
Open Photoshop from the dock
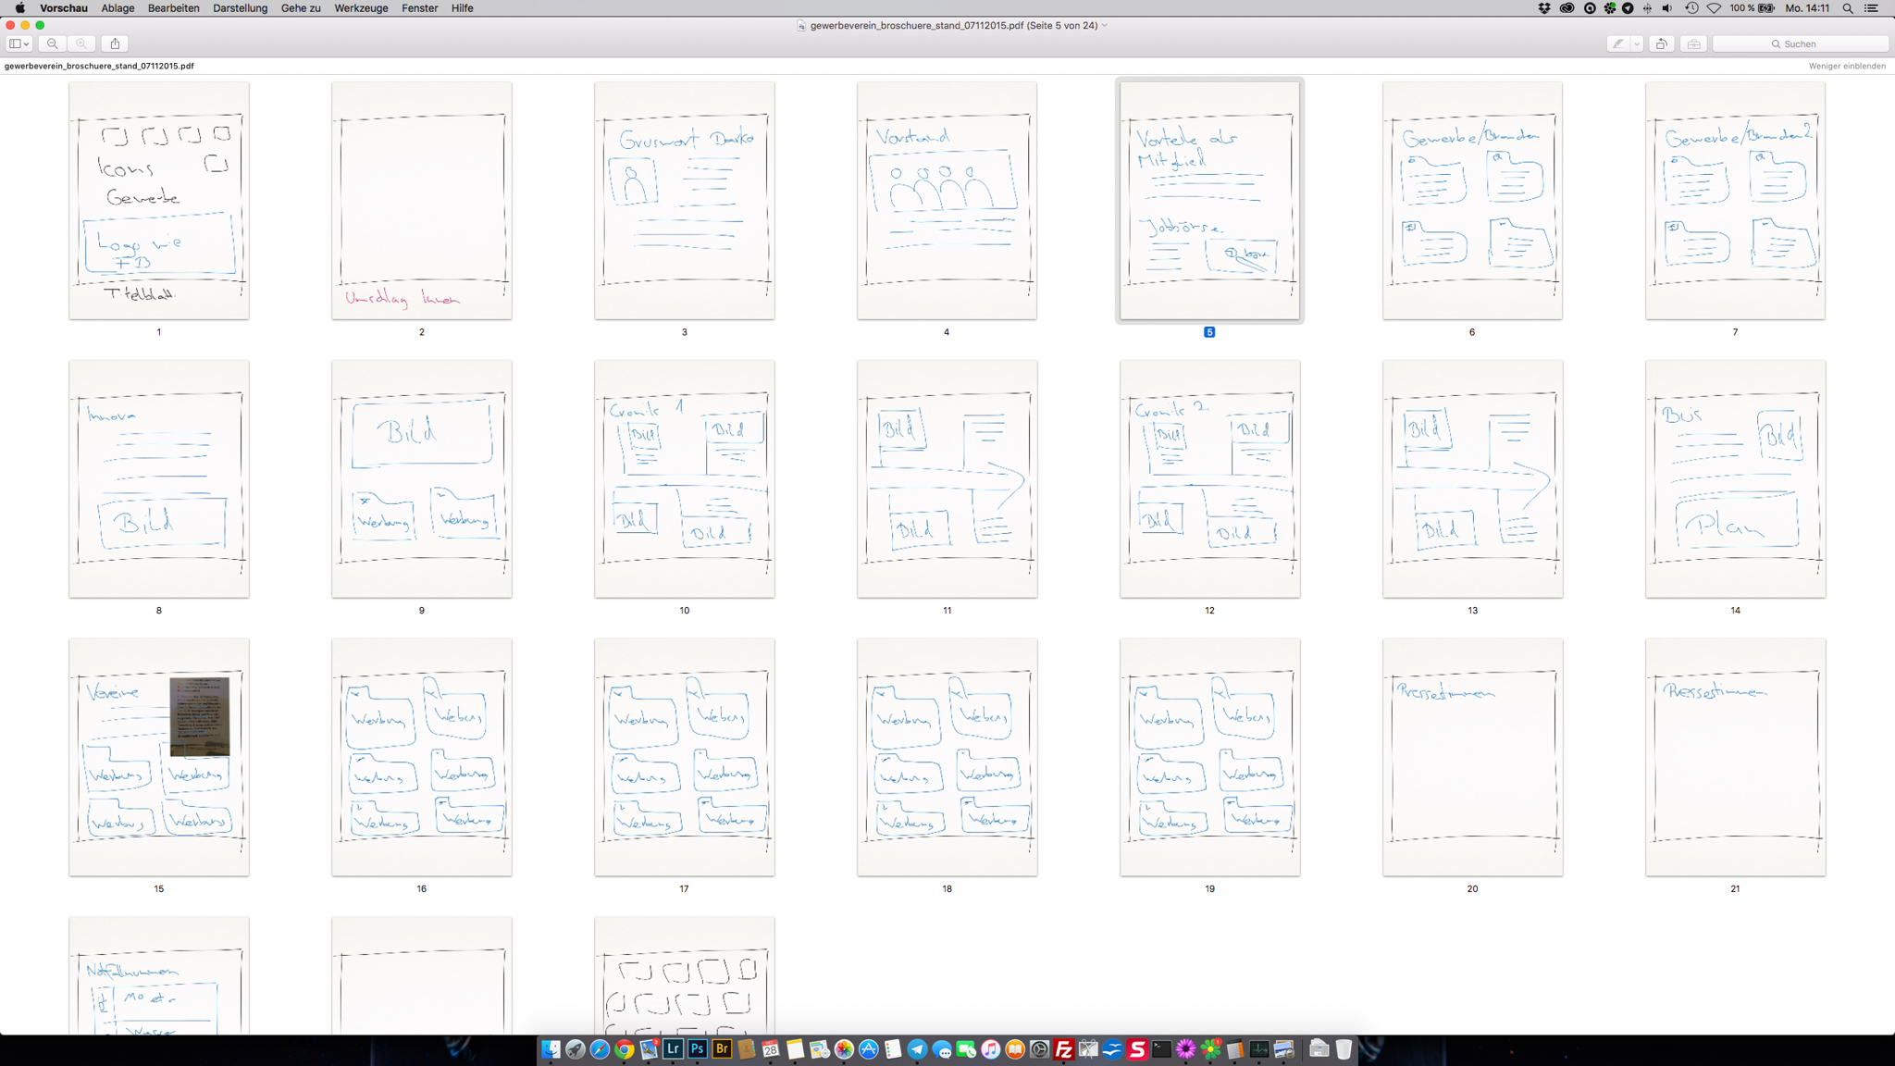(697, 1048)
